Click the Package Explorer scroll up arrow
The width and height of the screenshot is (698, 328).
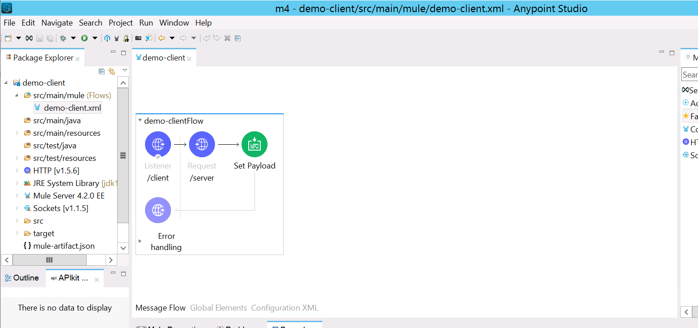click(123, 82)
